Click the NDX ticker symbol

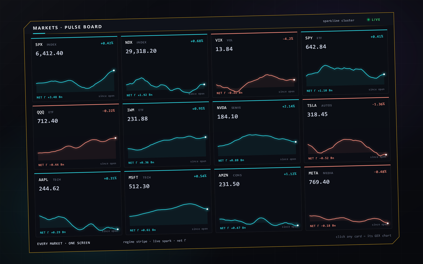tap(129, 43)
